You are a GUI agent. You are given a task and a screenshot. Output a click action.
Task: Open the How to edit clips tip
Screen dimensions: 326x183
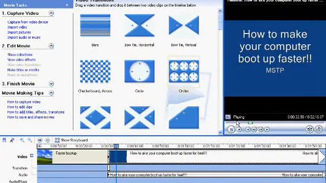point(20,107)
